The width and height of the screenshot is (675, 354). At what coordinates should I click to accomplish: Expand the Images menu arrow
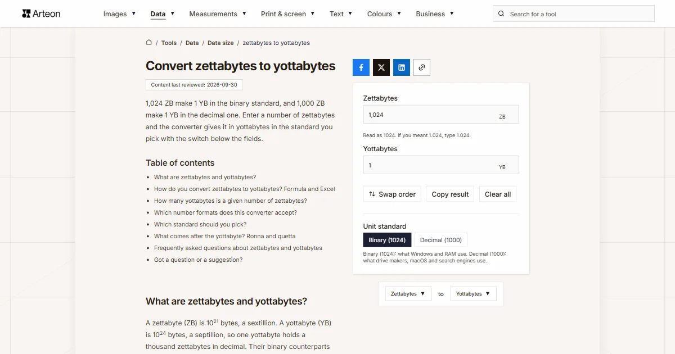(134, 13)
